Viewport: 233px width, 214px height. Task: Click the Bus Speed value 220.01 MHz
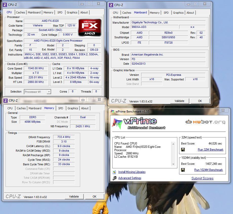tap(36, 77)
